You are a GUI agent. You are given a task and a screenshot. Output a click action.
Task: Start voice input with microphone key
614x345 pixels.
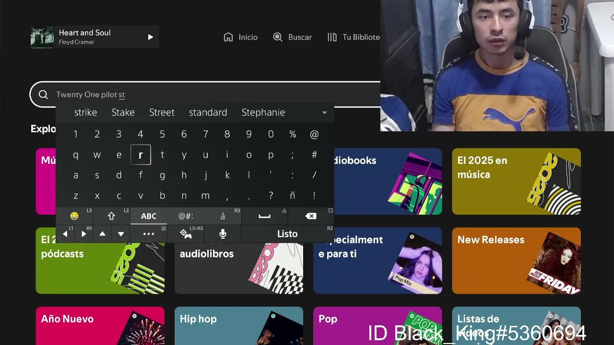(x=223, y=234)
